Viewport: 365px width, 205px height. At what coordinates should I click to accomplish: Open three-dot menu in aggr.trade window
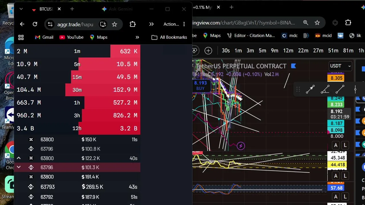coord(184,24)
